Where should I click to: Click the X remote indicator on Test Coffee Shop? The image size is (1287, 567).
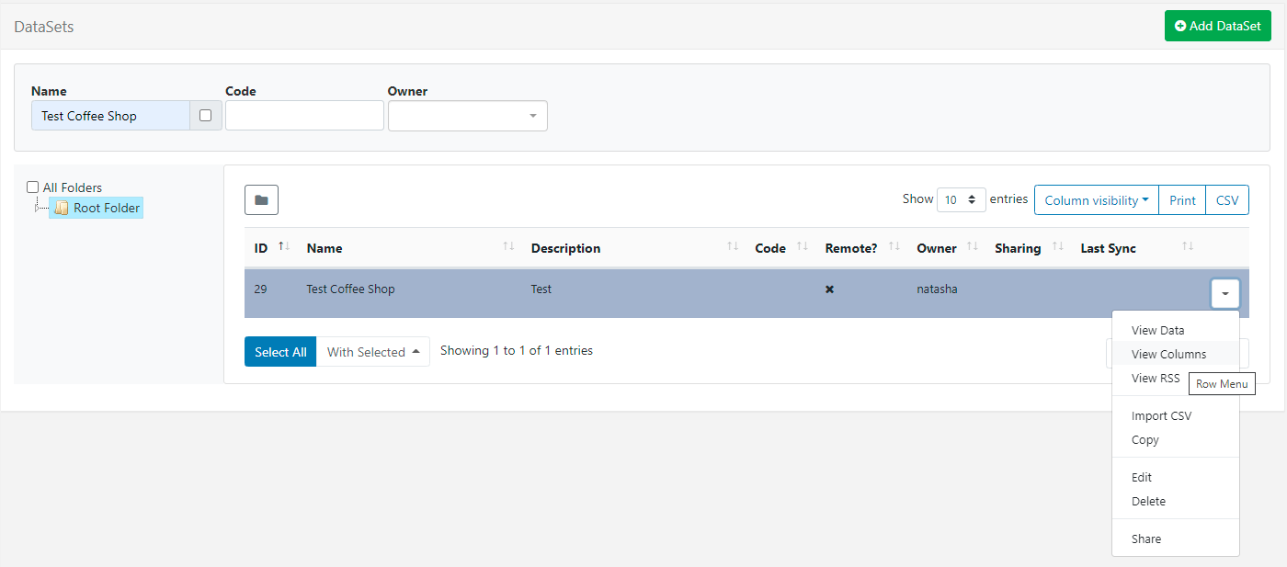coord(829,289)
